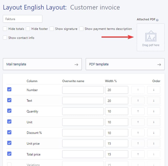Move the Discount % column down
Viewport: 168px width, 166px height.
[153, 133]
